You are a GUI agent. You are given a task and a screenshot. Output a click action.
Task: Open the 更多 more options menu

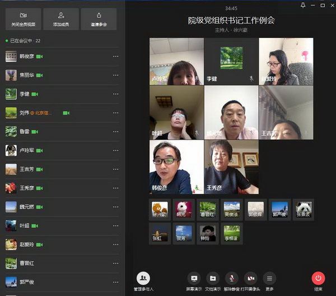click(x=270, y=278)
